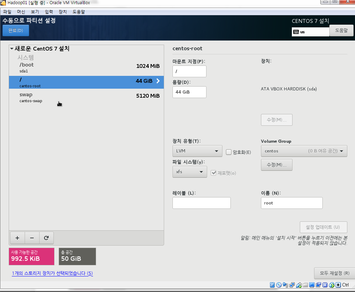The height and width of the screenshot is (292, 355).
Task: Click the 사용 가능한 공간 992.5 KiB box
Action: coord(32,257)
